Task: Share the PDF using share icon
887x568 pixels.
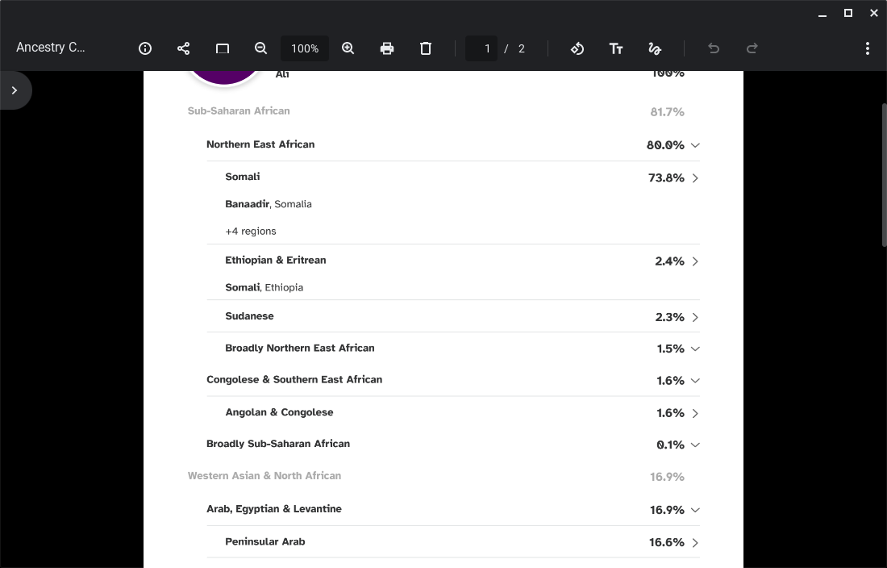Action: pyautogui.click(x=183, y=48)
